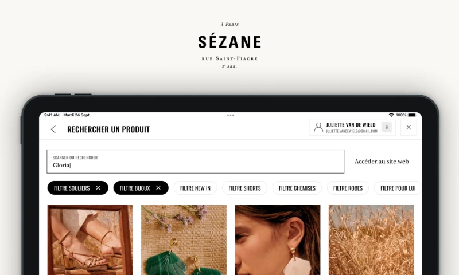Select the Filtre Pour Lui chip
This screenshot has width=459, height=275.
tap(398, 188)
